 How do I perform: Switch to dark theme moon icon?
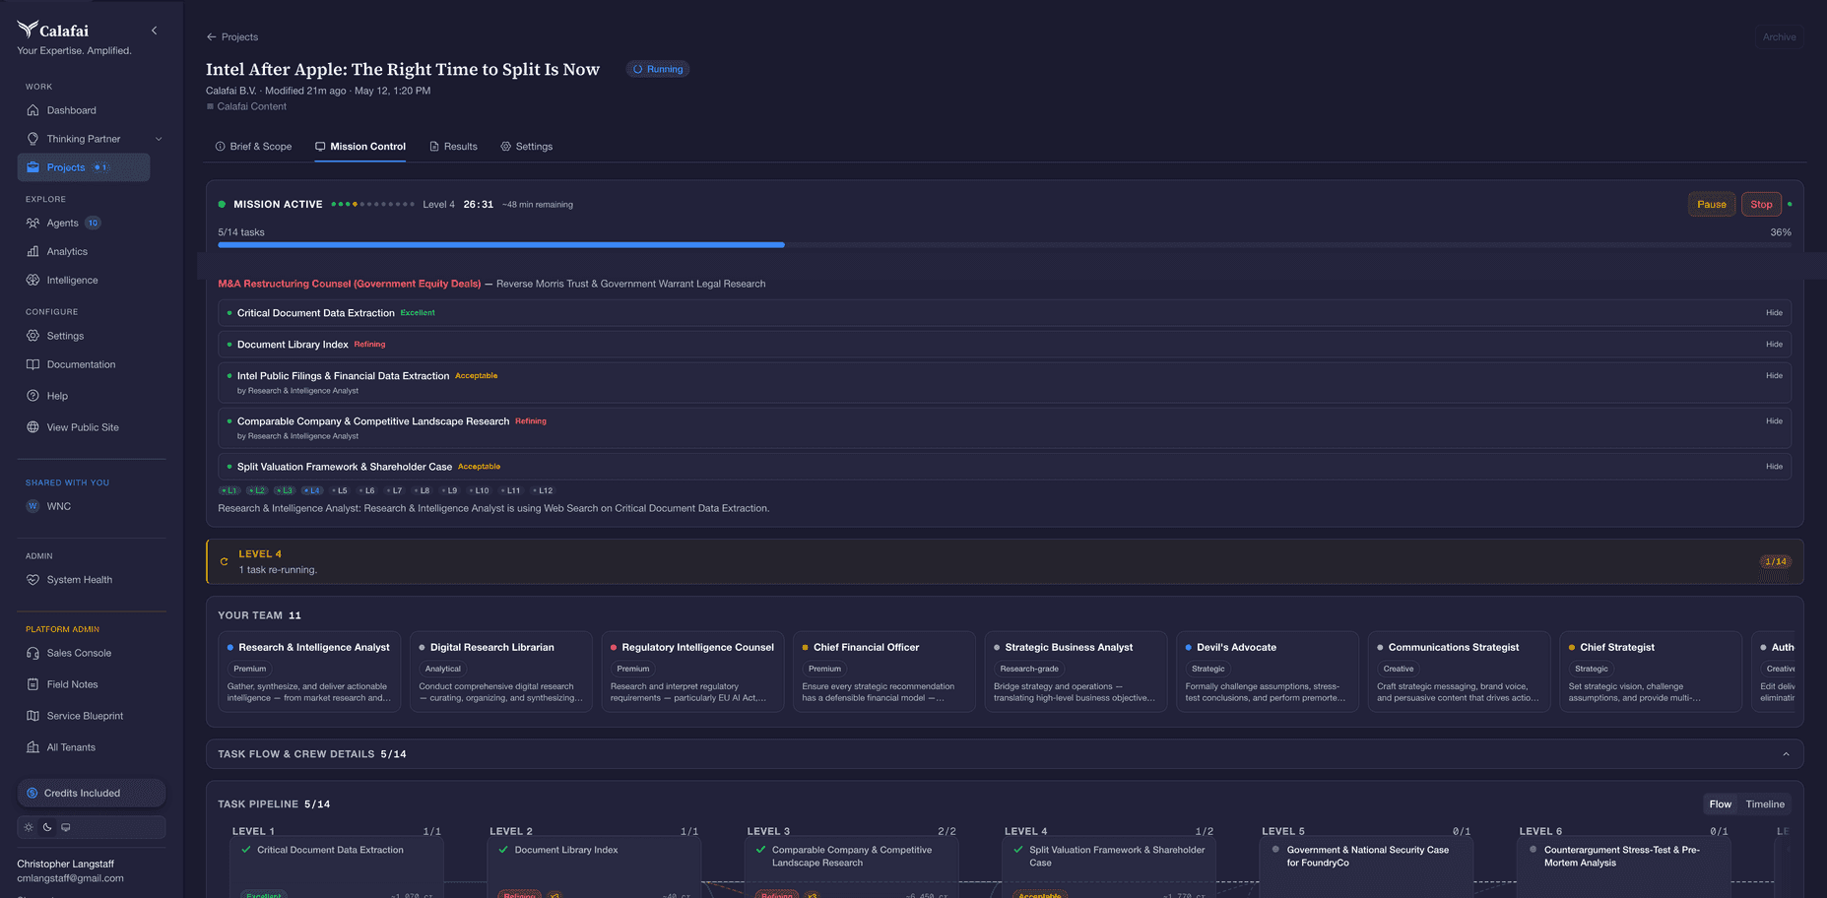point(47,827)
